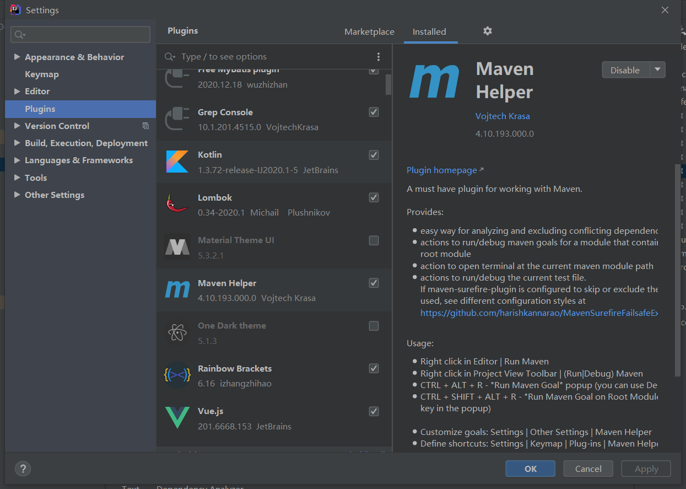Open the plugins gear settings menu
The height and width of the screenshot is (489, 686).
coord(487,31)
